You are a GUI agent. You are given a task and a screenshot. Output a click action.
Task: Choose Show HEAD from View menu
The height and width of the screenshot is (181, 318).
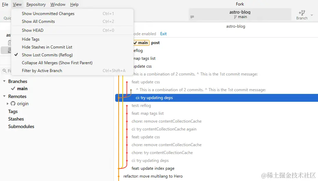[72, 30]
